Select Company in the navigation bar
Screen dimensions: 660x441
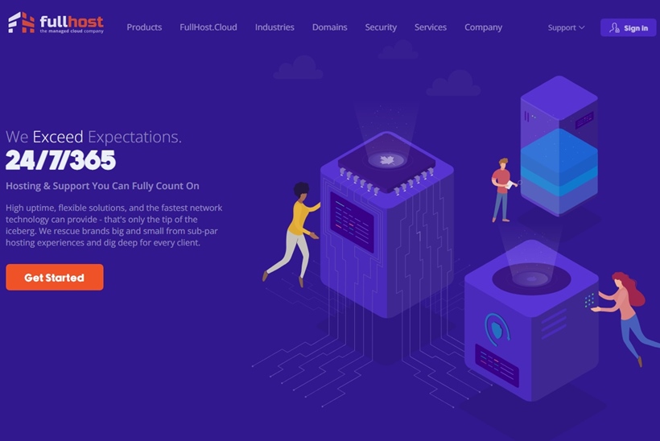pos(483,27)
